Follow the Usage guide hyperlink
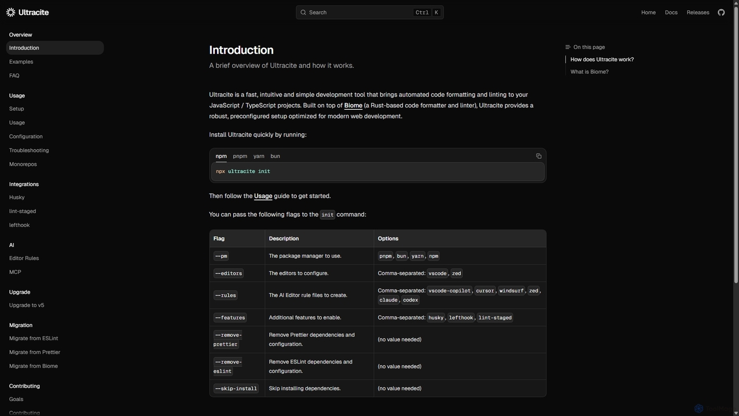The width and height of the screenshot is (739, 416). [263, 196]
